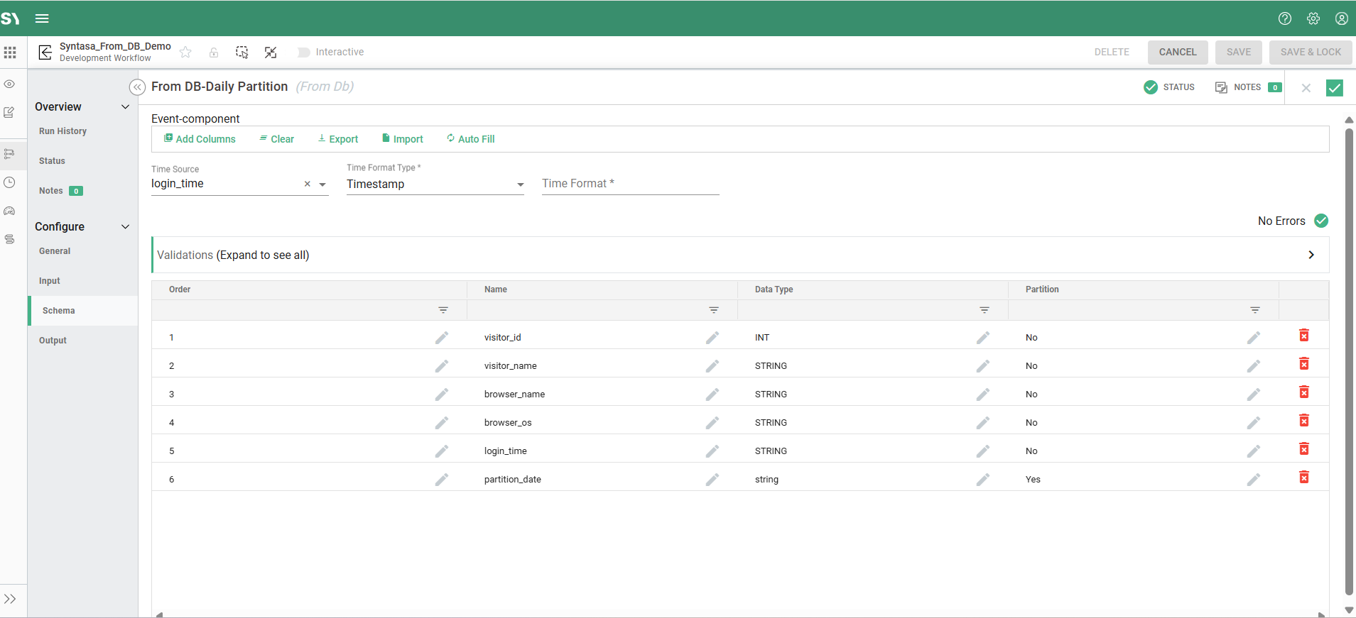The height and width of the screenshot is (618, 1356).
Task: Open the Time Source dropdown
Action: (x=322, y=184)
